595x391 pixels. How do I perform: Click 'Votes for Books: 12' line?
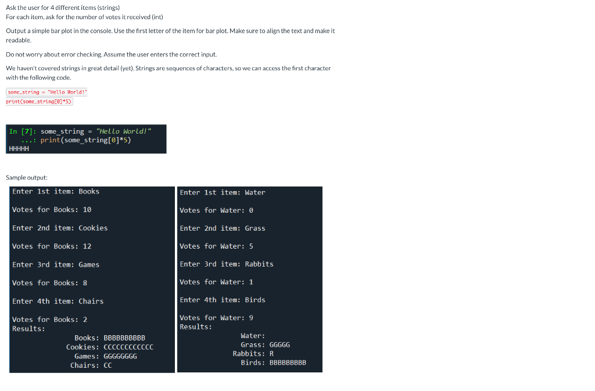52,246
